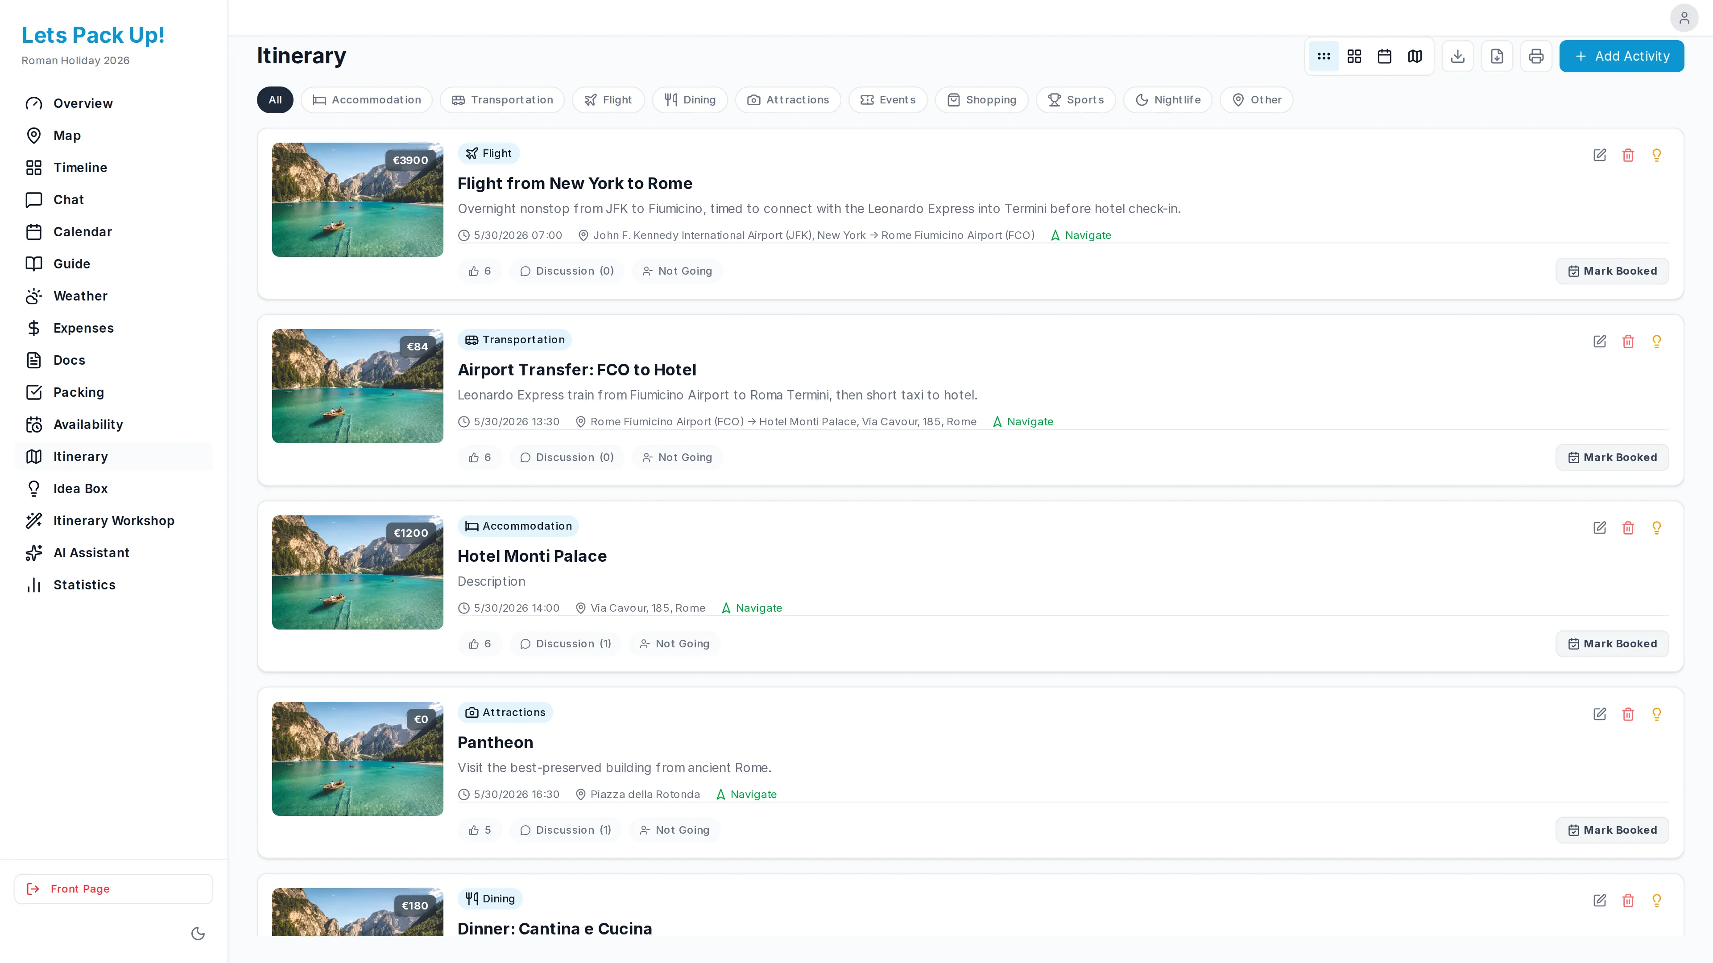1713x963 pixels.
Task: Open Overview in sidebar
Action: (114, 104)
